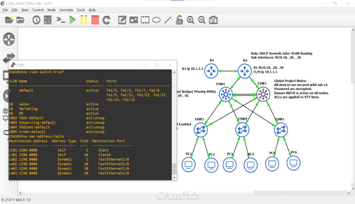Browse routers in the device sidebar
Screen dimensions: 355x204
(x=9, y=39)
